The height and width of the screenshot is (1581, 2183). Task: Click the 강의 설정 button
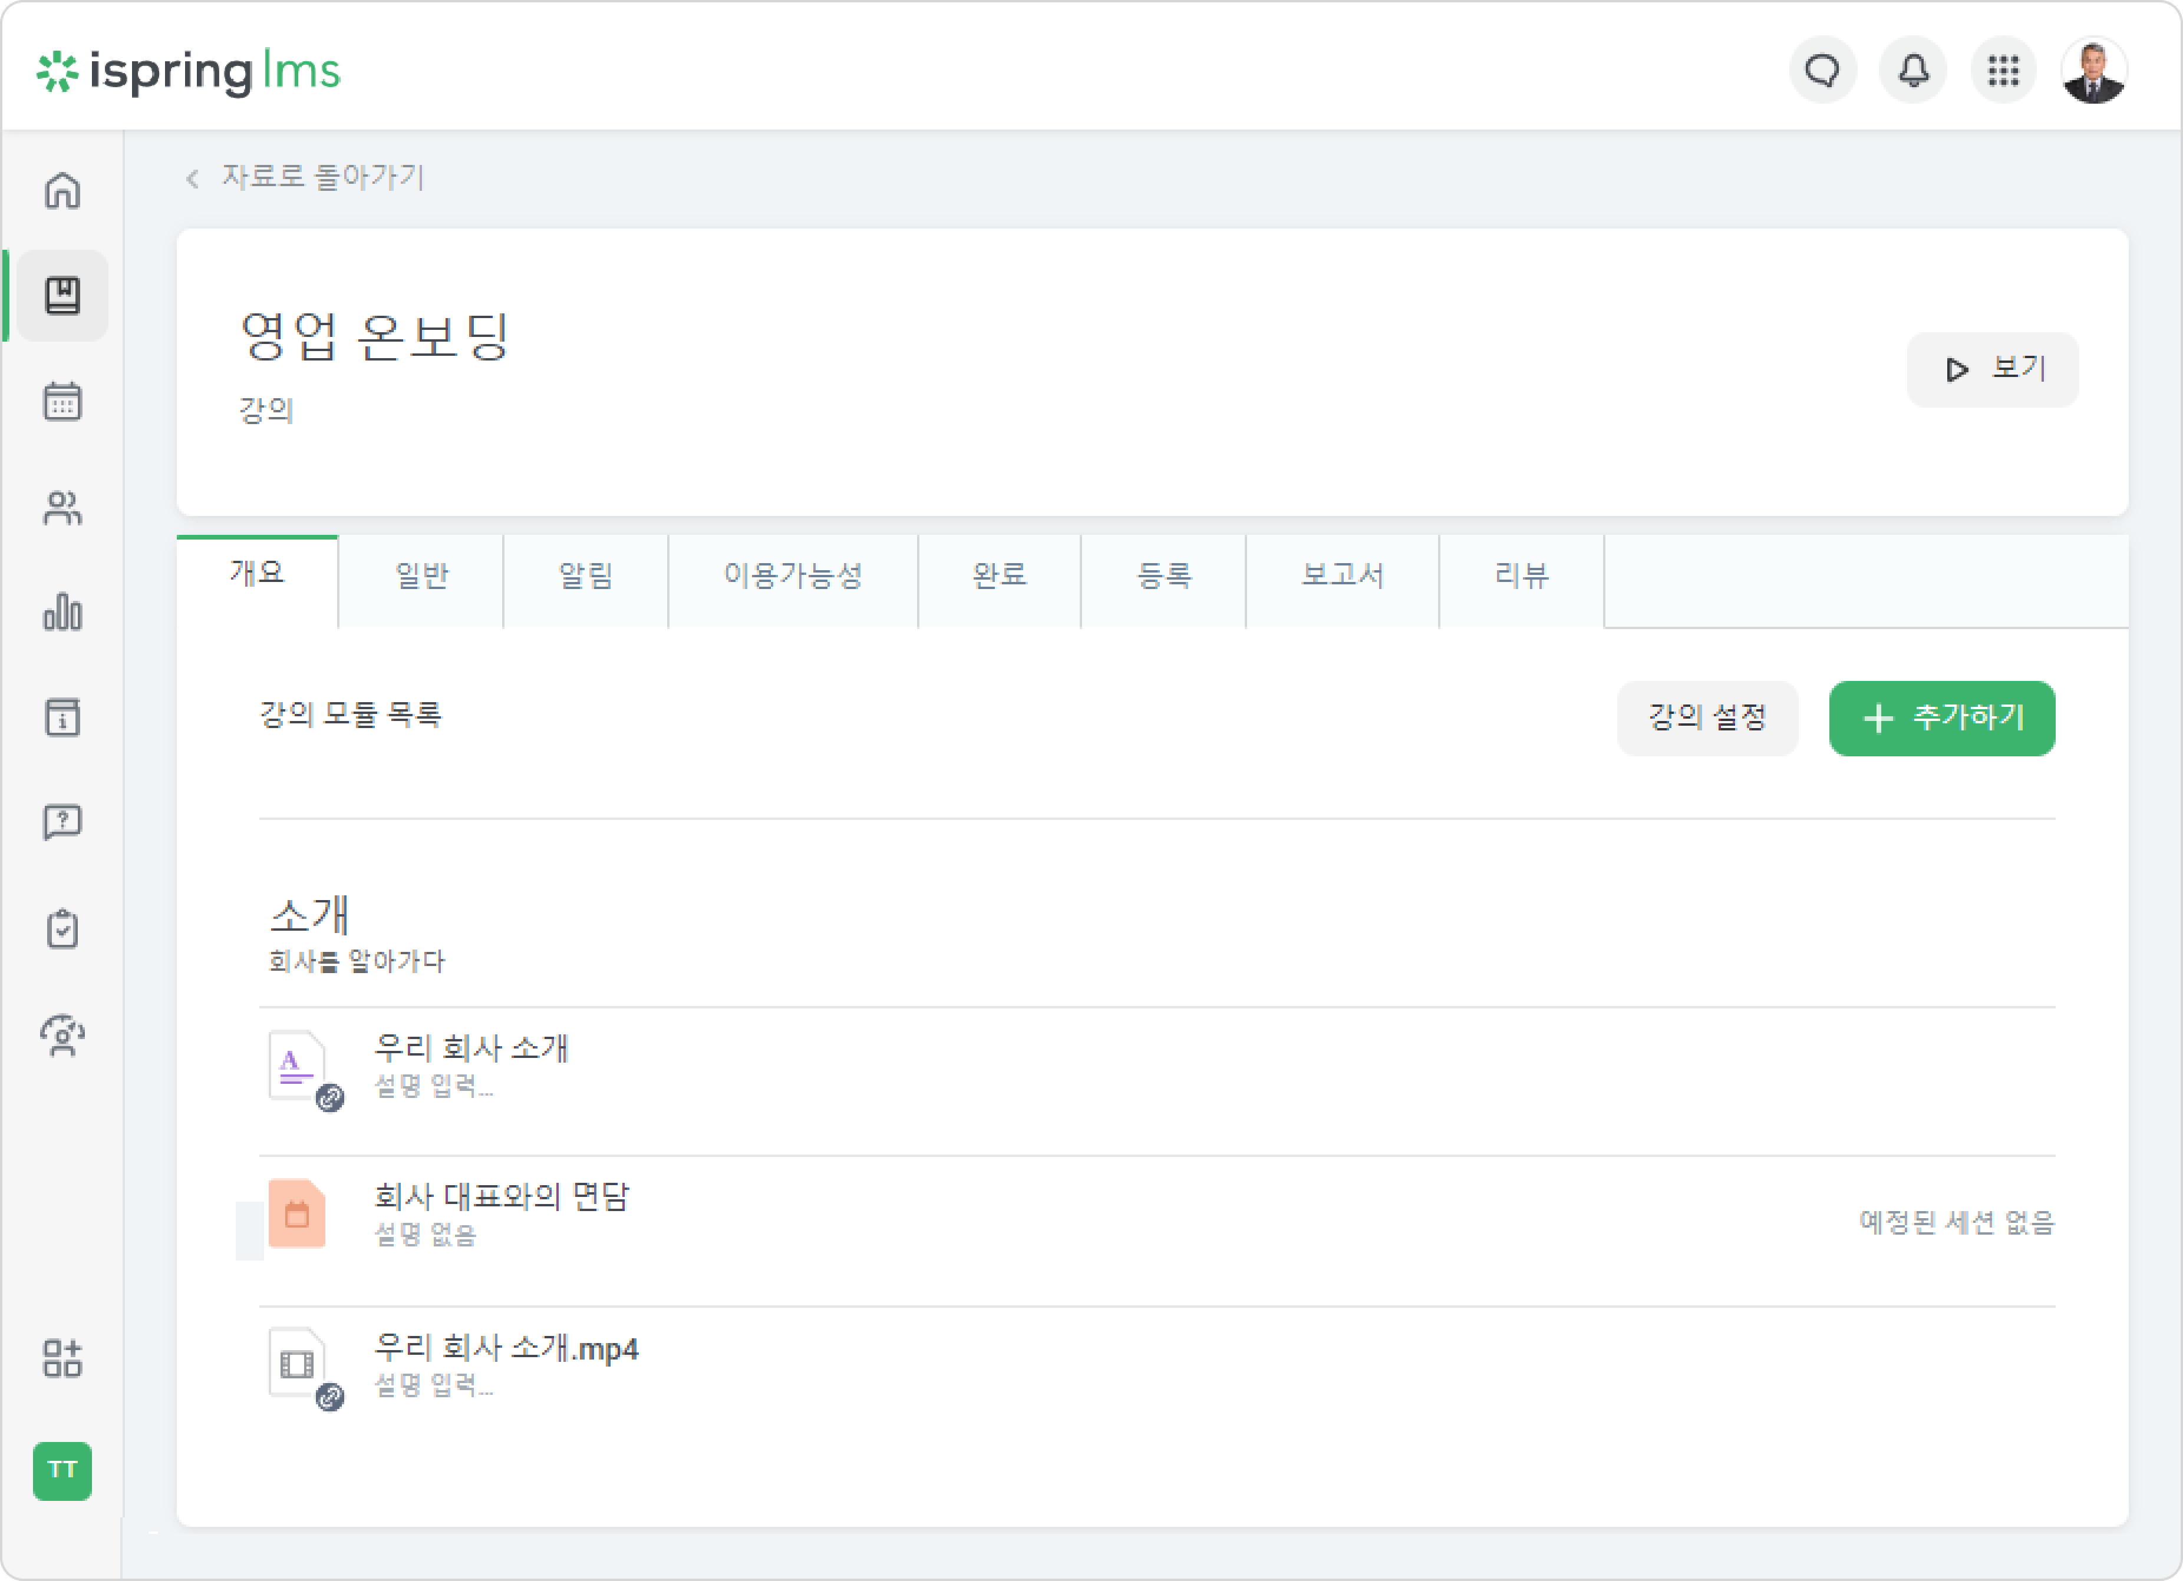[x=1707, y=718]
